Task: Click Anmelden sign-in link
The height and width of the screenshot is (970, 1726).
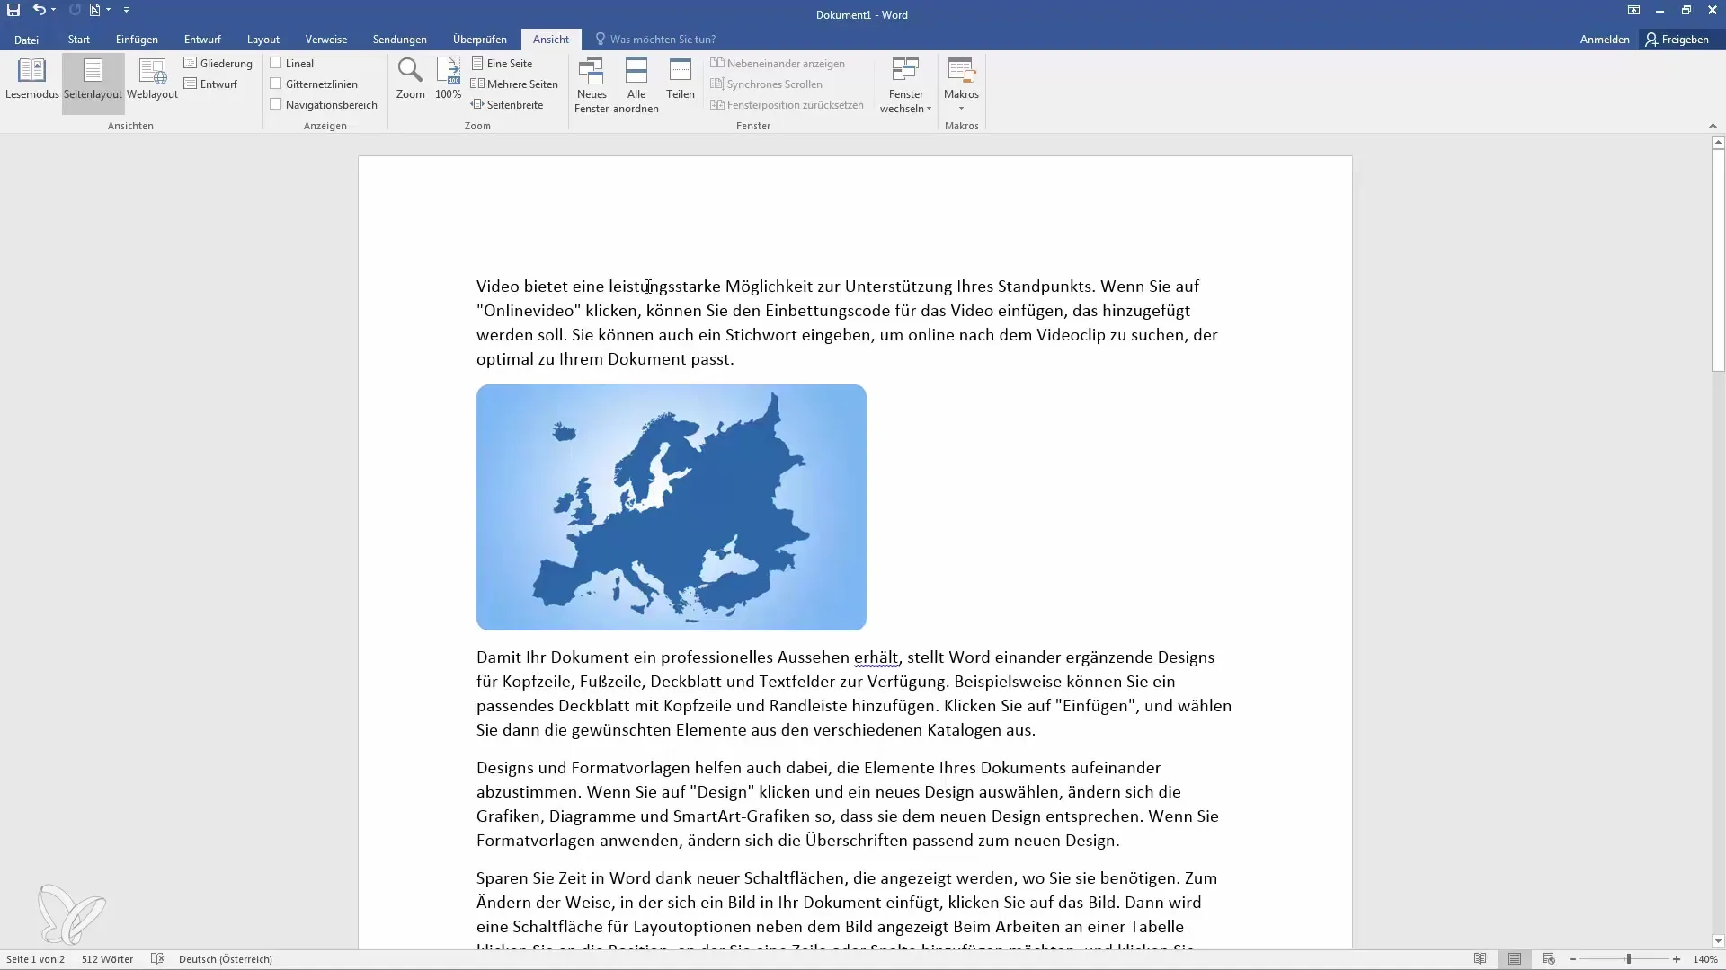Action: point(1605,40)
